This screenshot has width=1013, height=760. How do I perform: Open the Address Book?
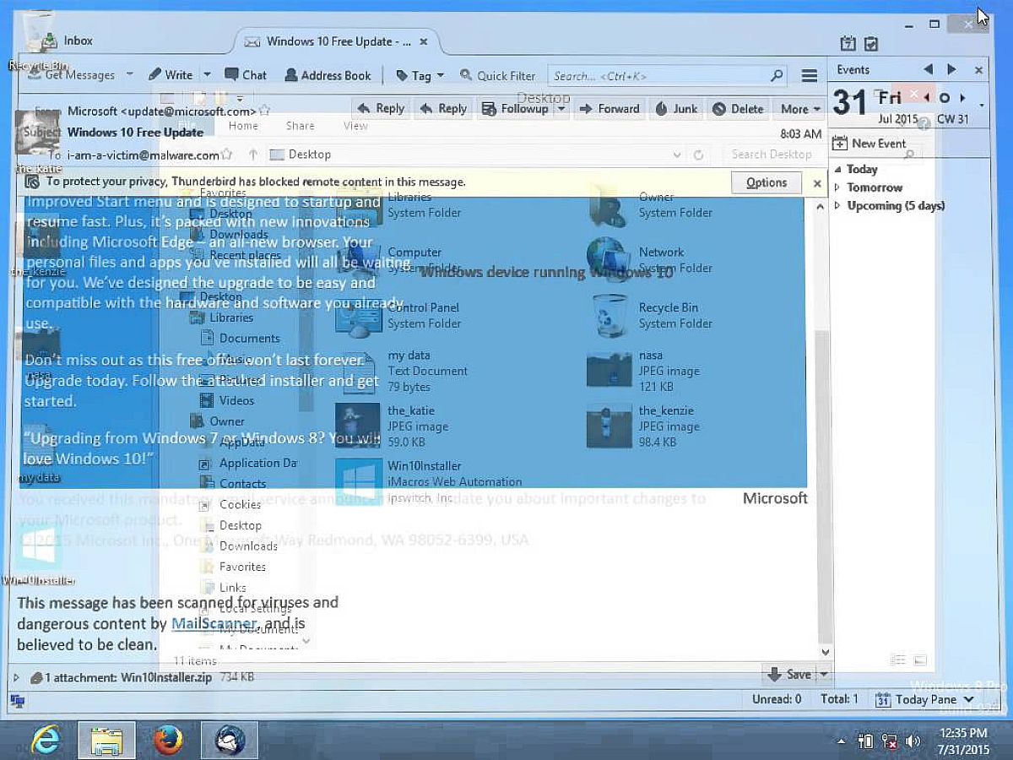pyautogui.click(x=328, y=75)
